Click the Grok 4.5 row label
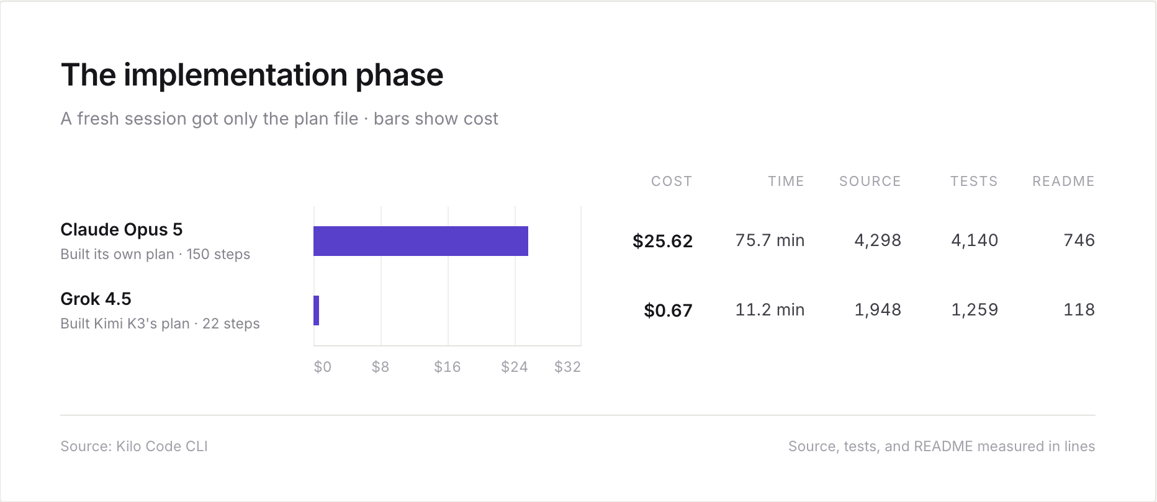 click(96, 299)
